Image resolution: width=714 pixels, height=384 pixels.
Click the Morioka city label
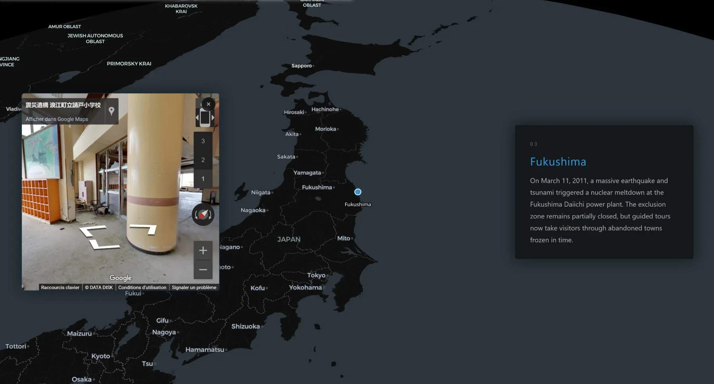pos(326,129)
